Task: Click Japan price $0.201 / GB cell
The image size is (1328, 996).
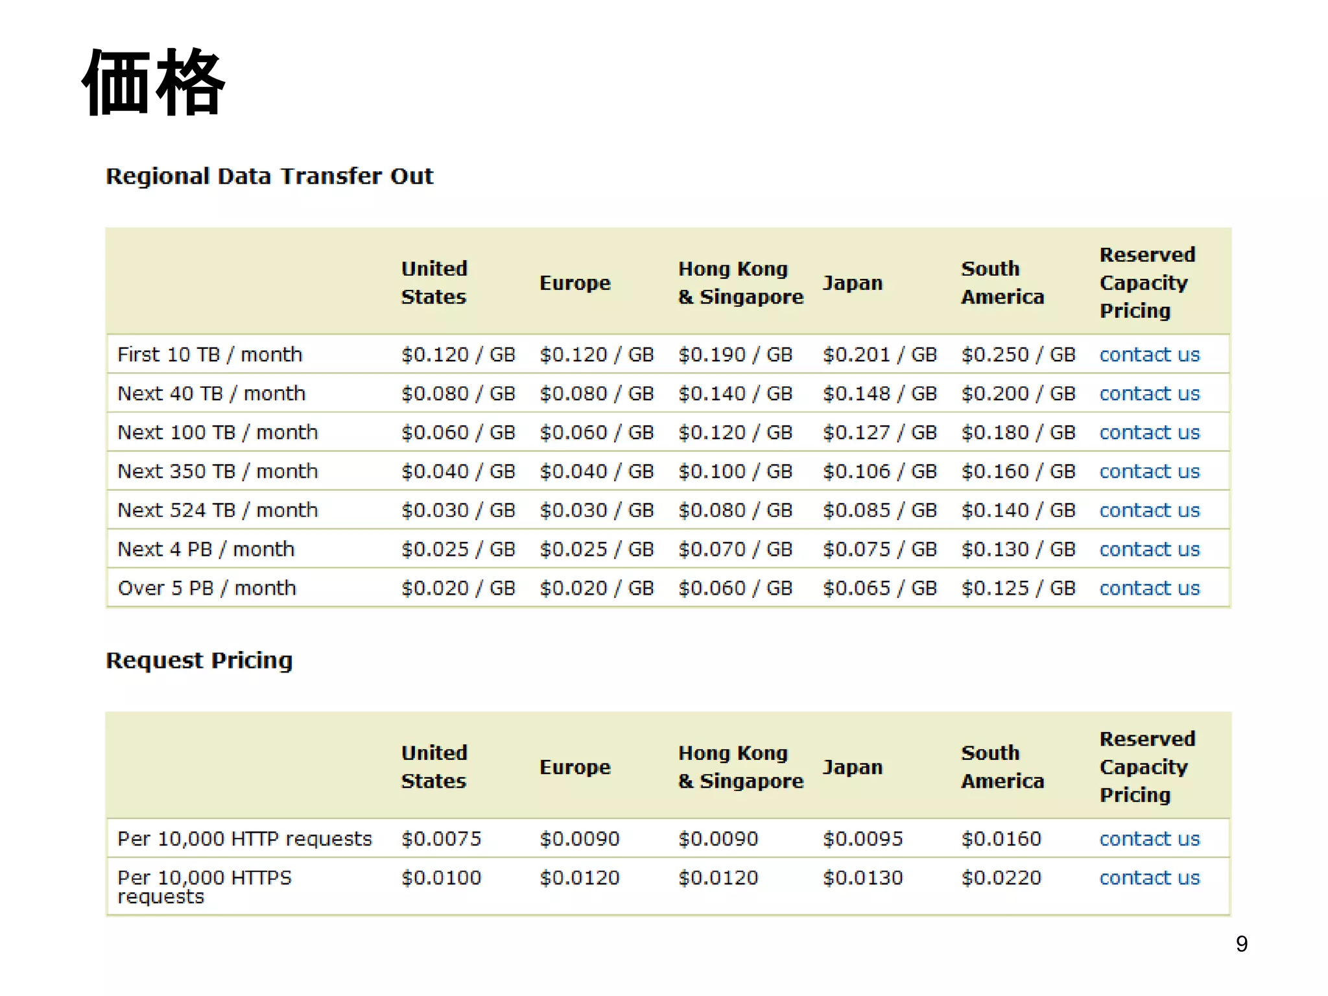Action: 879,355
